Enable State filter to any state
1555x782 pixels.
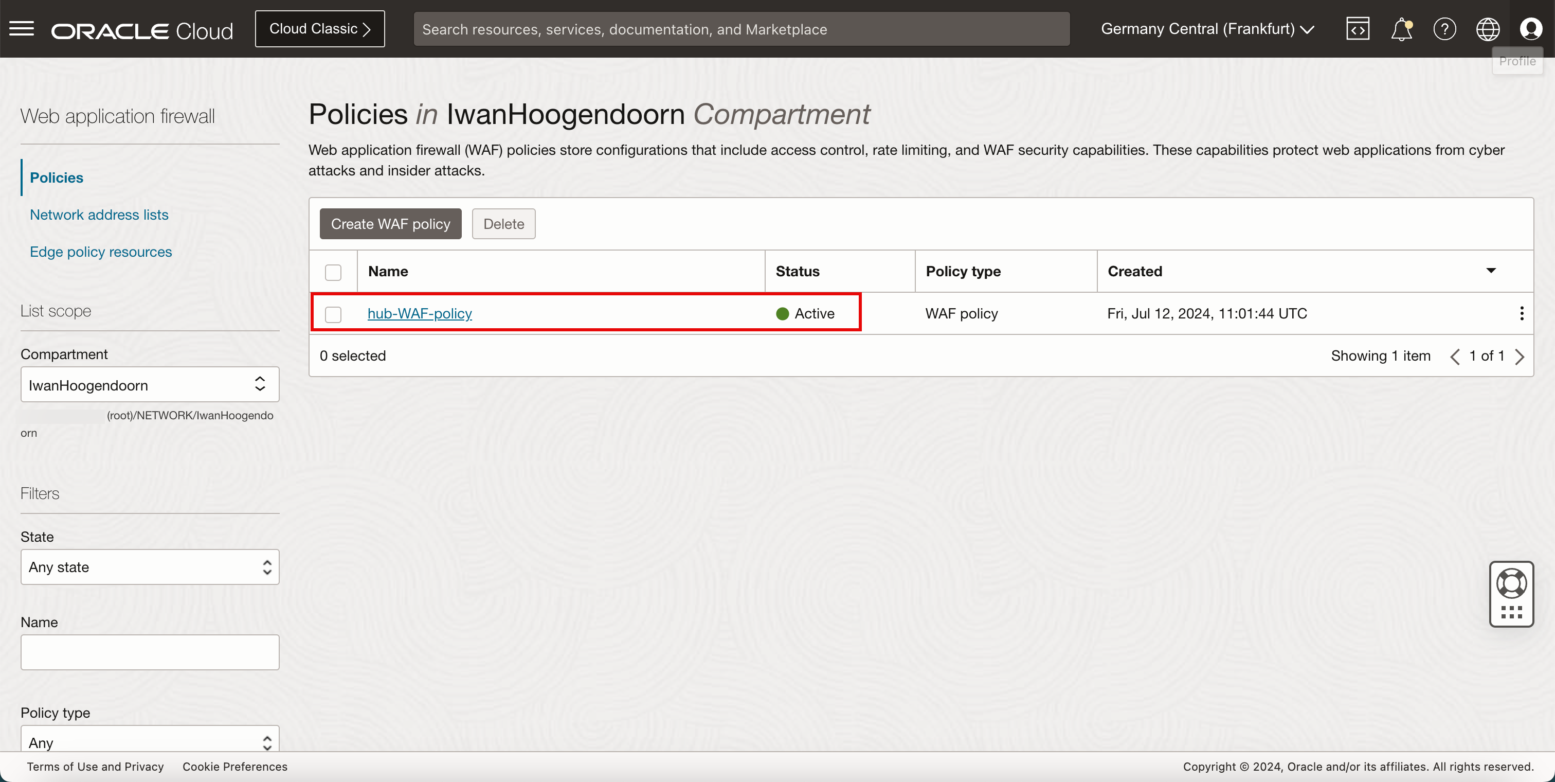tap(150, 565)
